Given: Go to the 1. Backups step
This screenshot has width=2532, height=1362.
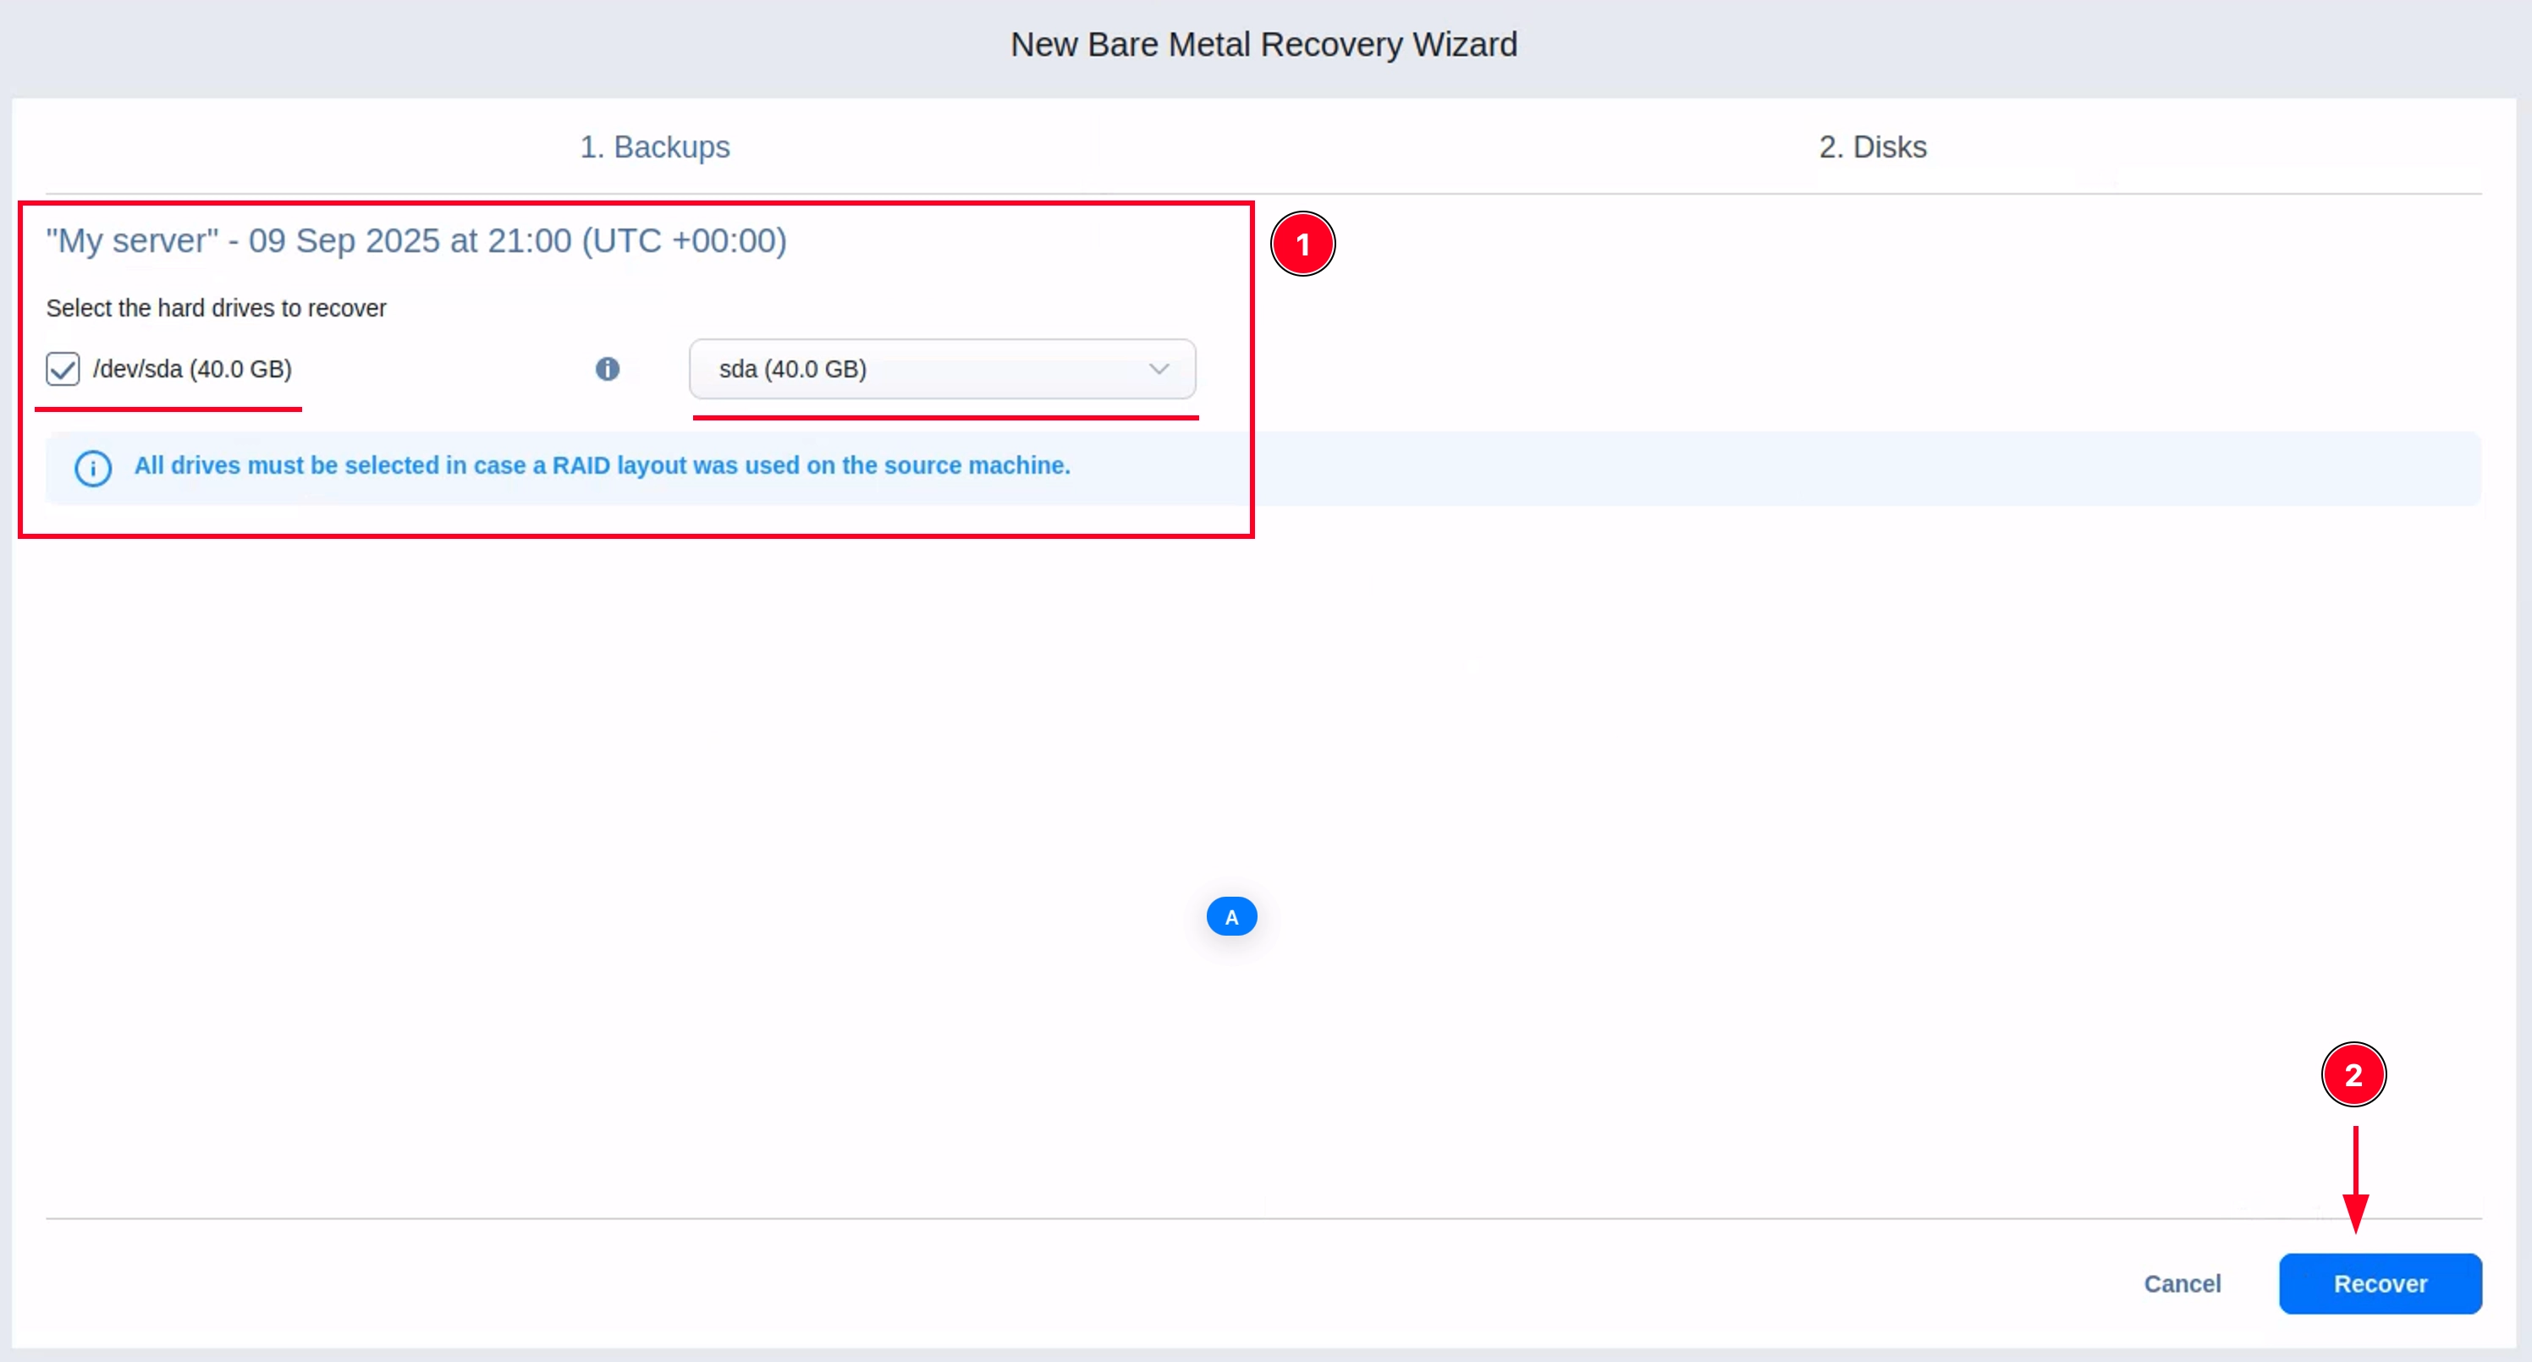Looking at the screenshot, I should click(x=655, y=146).
